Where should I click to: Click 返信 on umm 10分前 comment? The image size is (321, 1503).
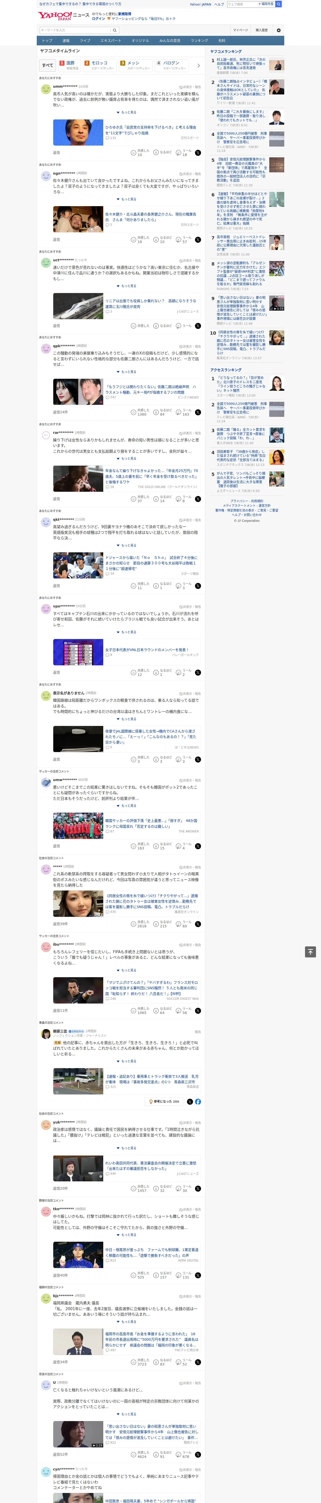(x=56, y=153)
